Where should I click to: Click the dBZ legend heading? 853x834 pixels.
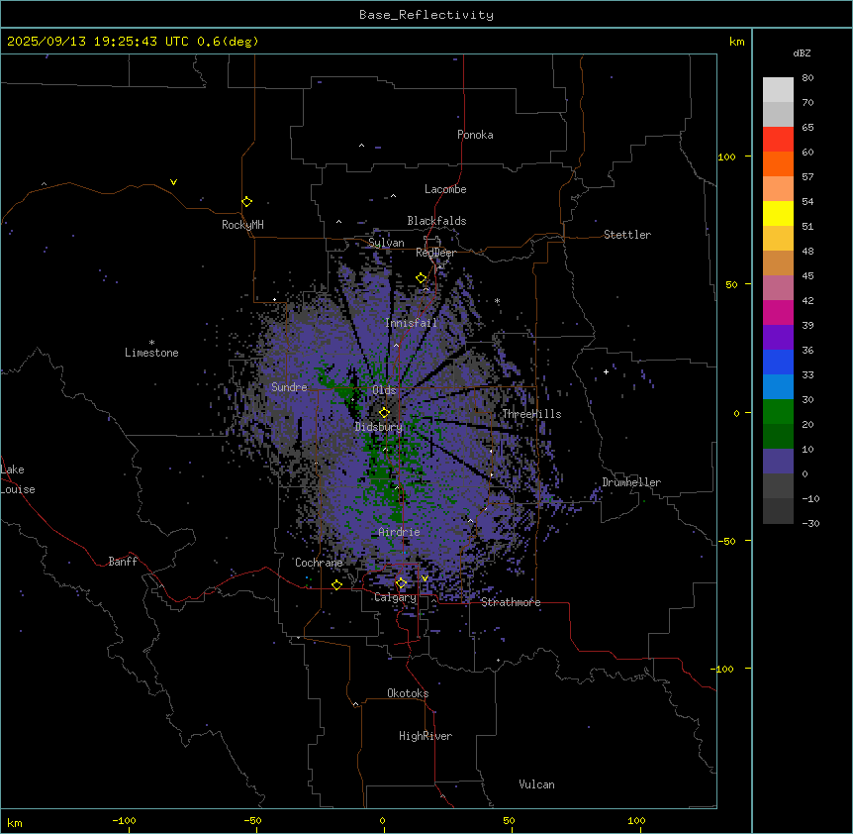[x=802, y=52]
